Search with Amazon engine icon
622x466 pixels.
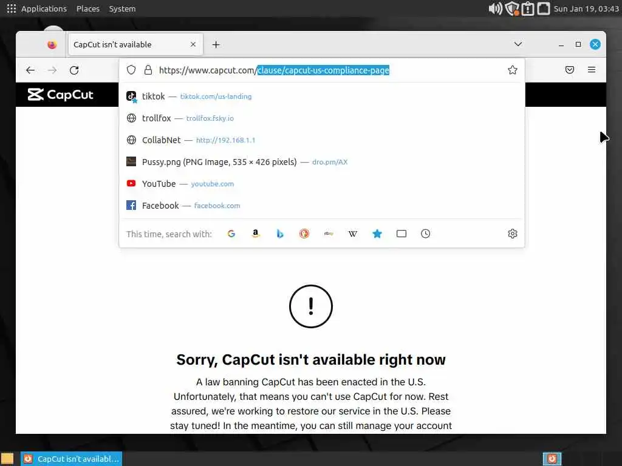tap(256, 234)
